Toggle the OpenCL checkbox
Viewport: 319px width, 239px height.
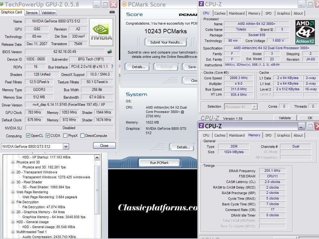pyautogui.click(x=28, y=136)
